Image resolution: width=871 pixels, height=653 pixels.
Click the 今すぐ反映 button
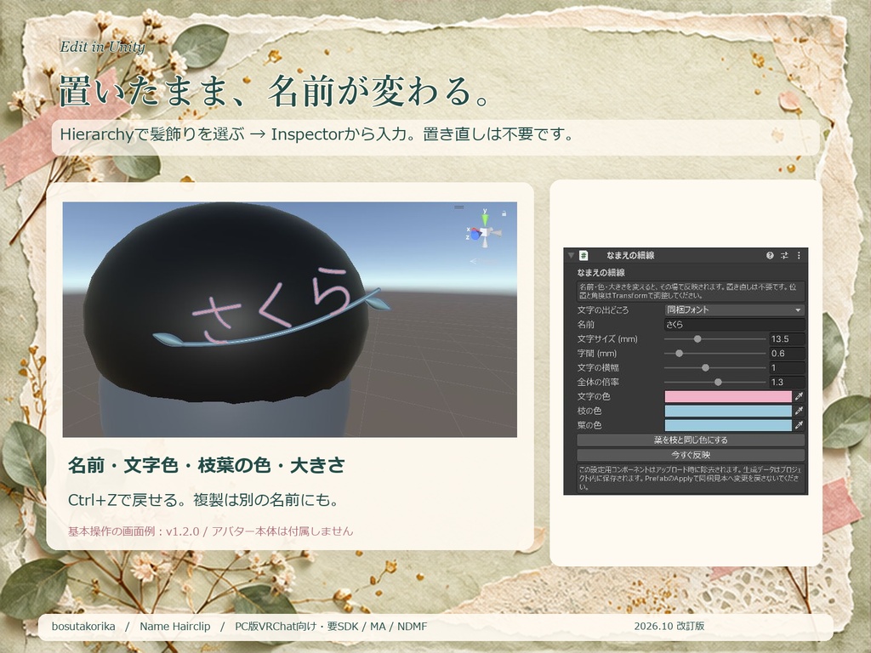coord(691,455)
